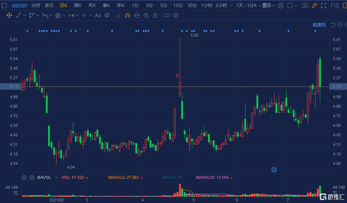Click the overlapping circles overlay icon
Viewport: 347px width, 203px height.
167,15
